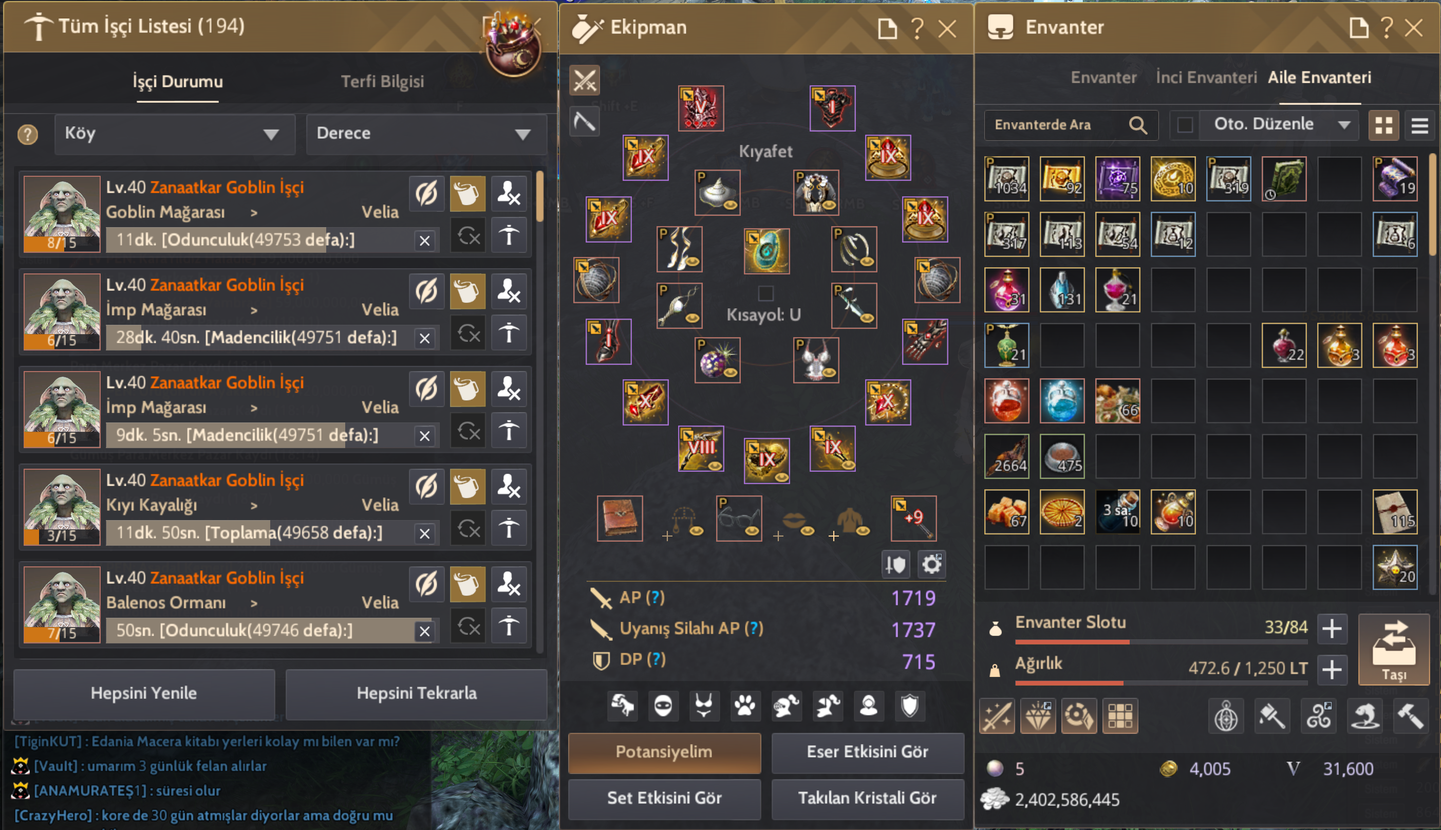Feed beer to the Goblin Mağarası worker
The height and width of the screenshot is (830, 1441).
467,194
